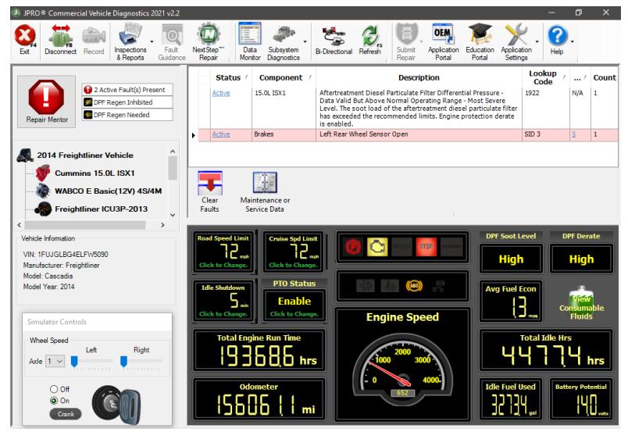The image size is (628, 432).
Task: Sort by the Lookup Code column header
Action: click(543, 78)
